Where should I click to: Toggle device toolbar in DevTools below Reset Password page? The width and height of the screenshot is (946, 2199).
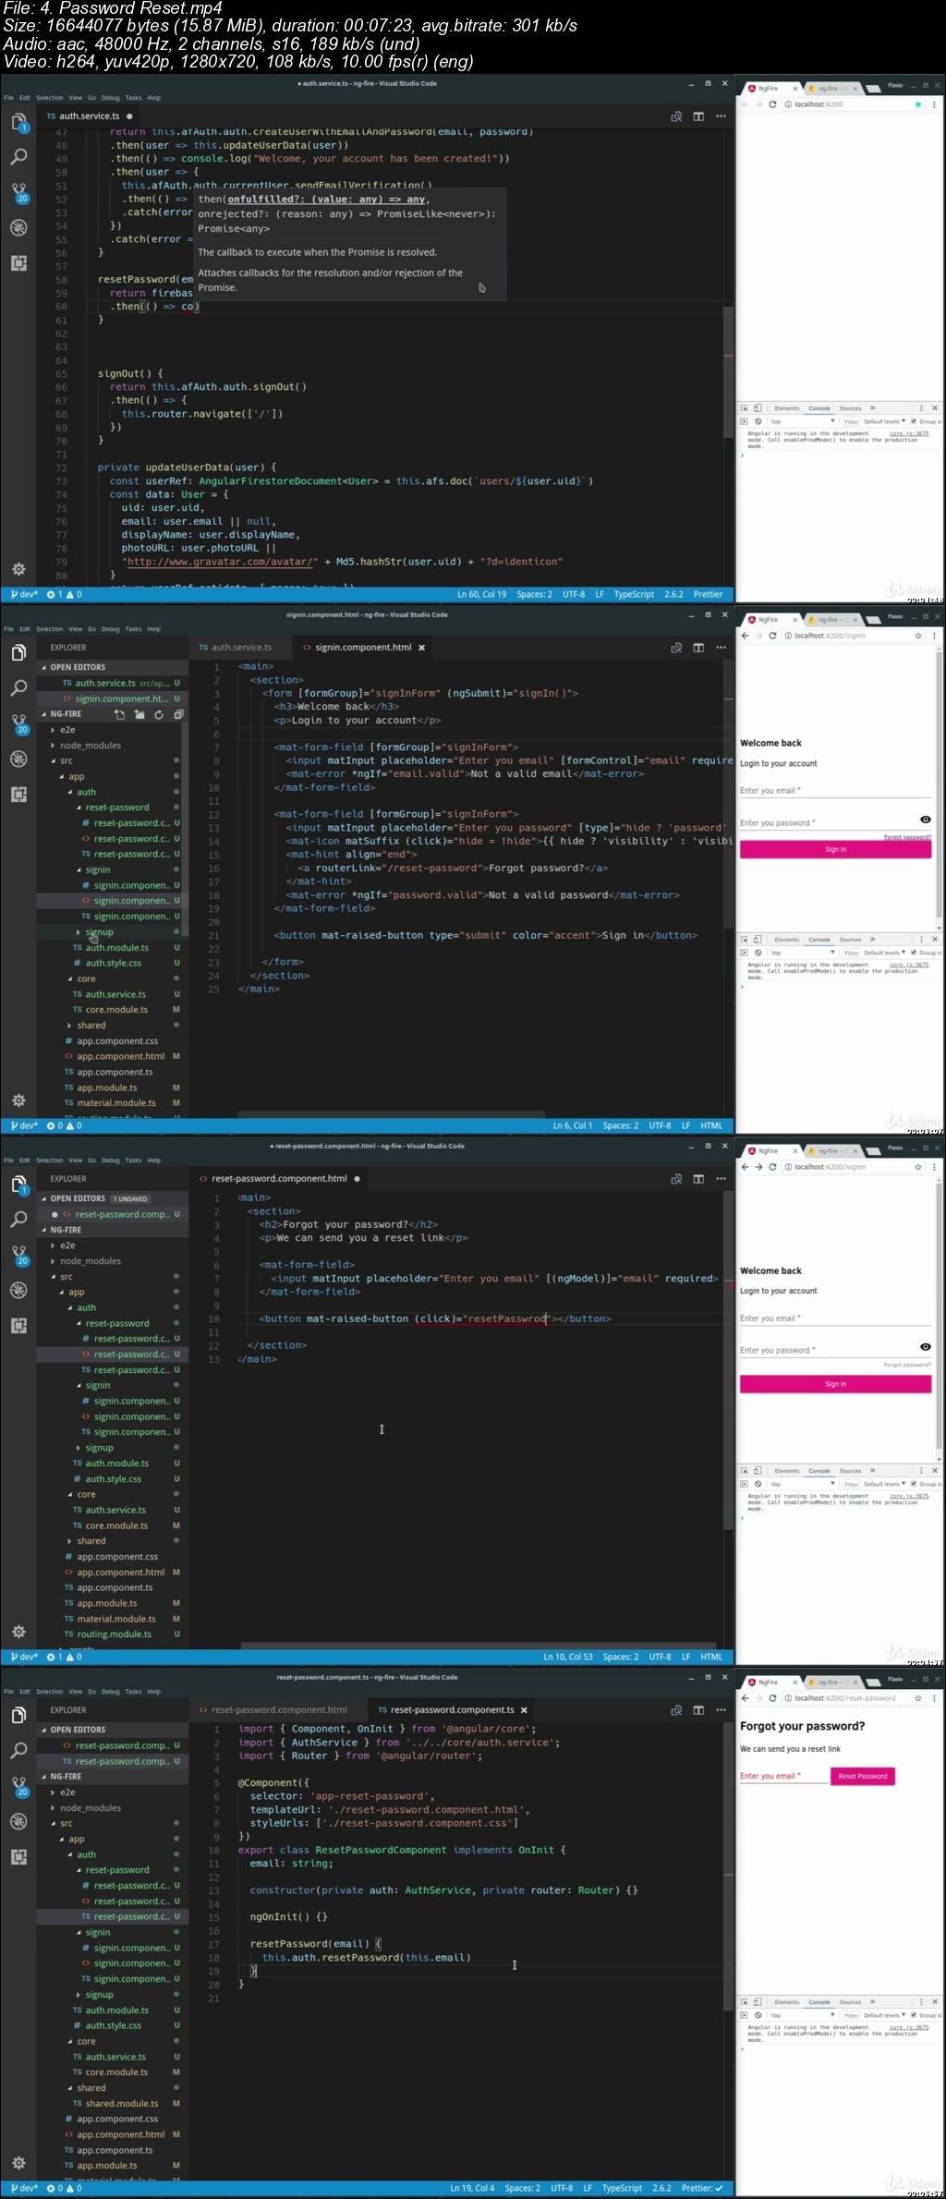(757, 2002)
